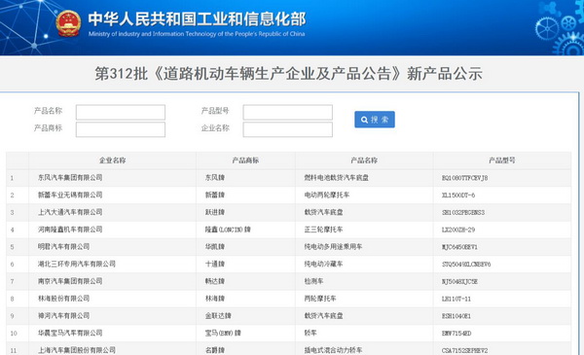Click model number XL1500DT-6
This screenshot has height=355, width=584.
click(x=458, y=195)
